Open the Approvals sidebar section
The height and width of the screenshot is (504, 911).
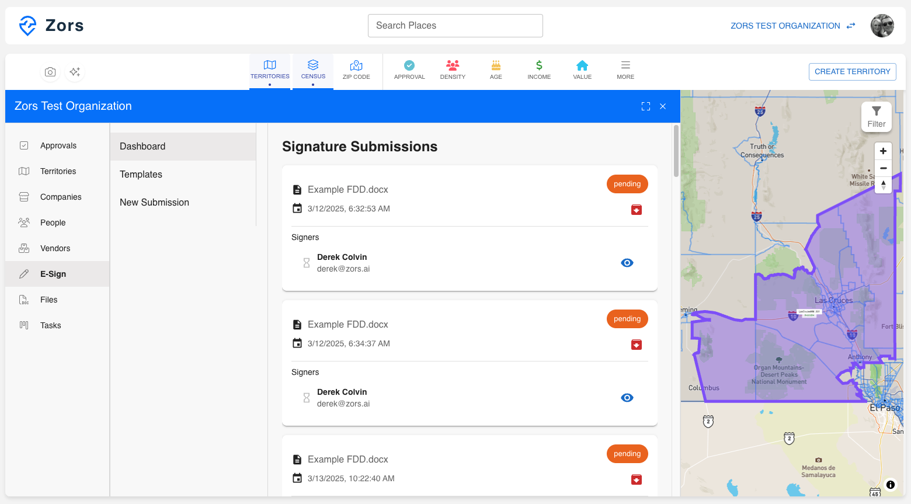coord(58,145)
